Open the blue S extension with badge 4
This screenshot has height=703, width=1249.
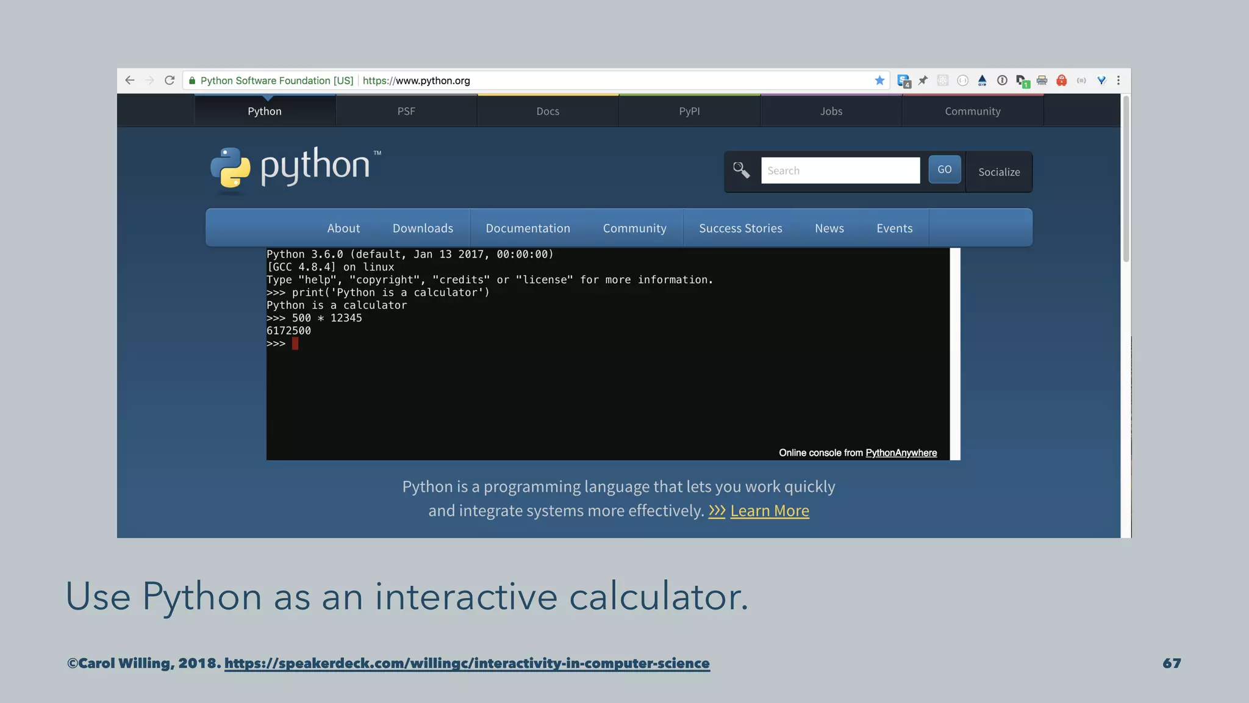tap(904, 81)
